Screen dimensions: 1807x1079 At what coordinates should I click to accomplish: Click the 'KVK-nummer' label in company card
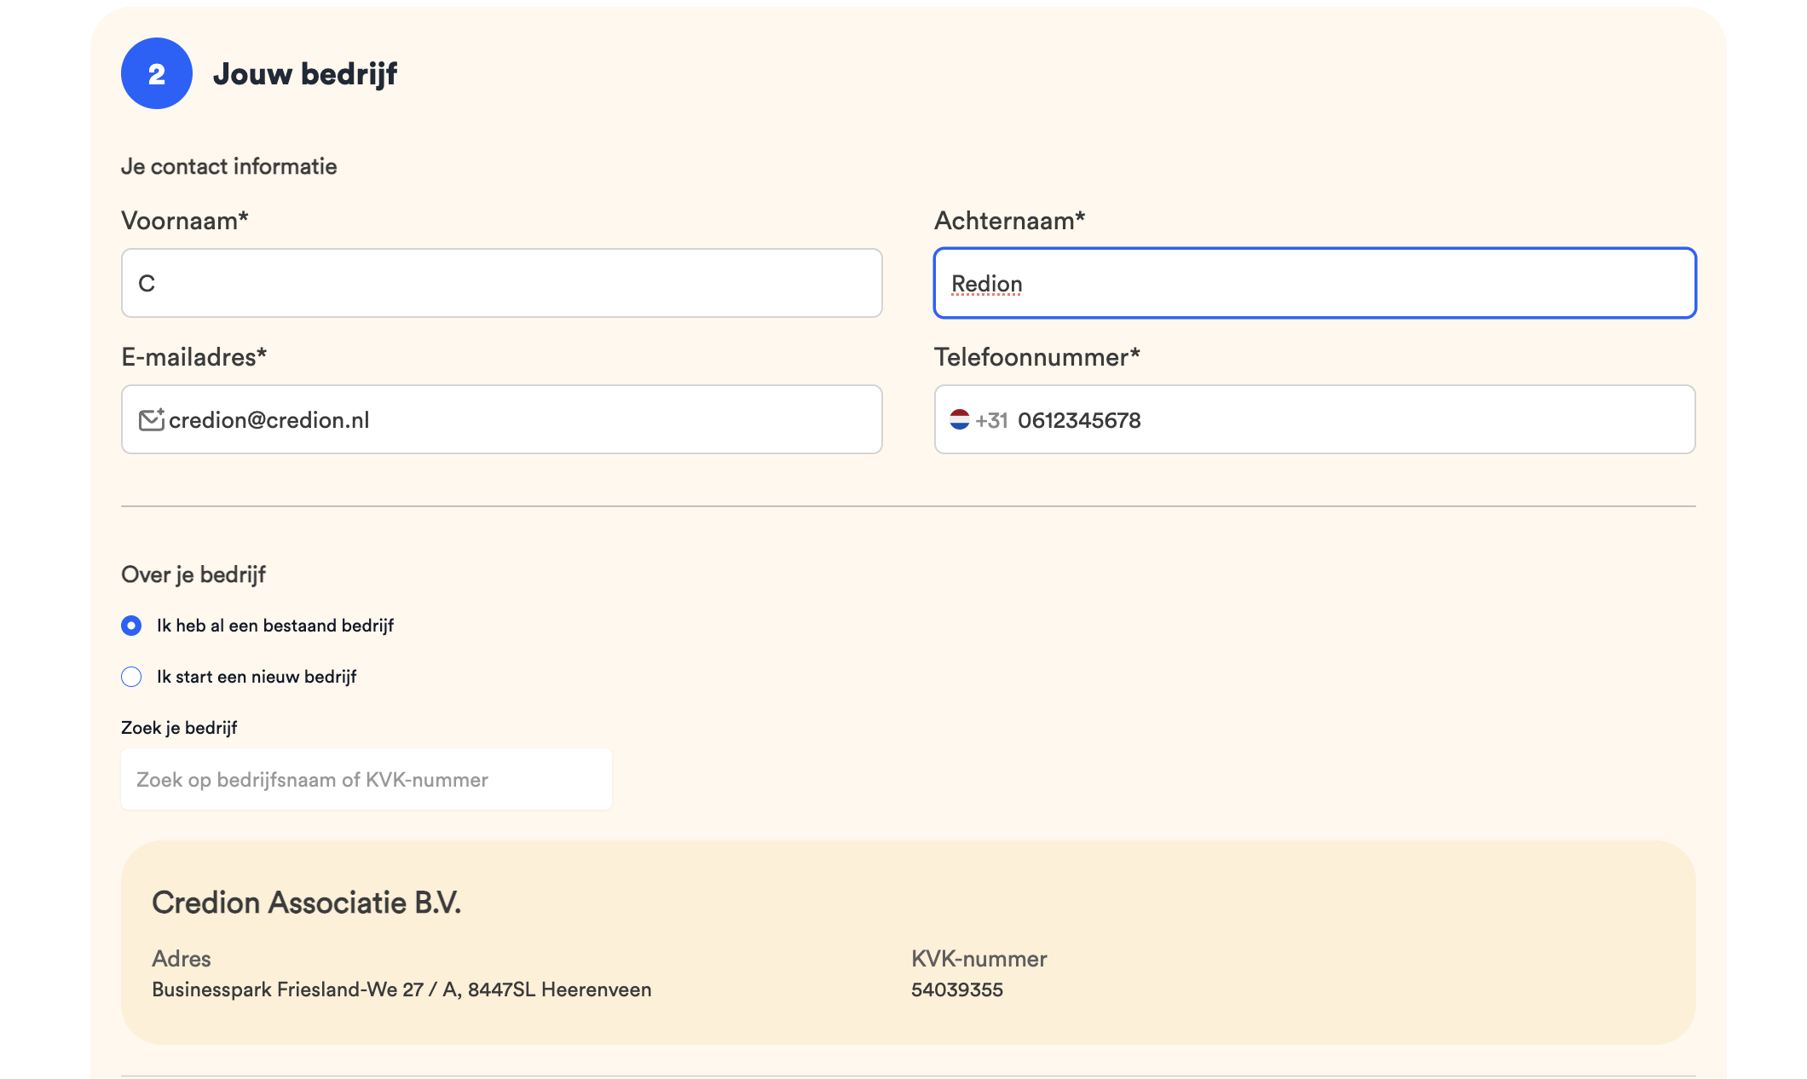coord(979,959)
